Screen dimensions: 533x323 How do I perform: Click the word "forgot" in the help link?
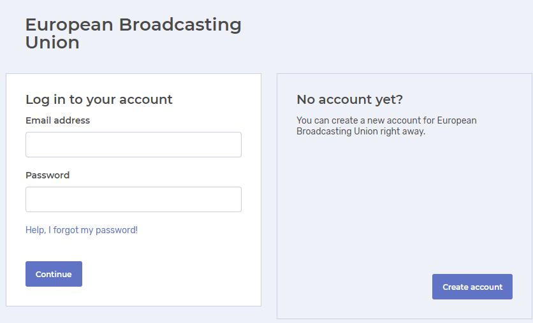(66, 230)
